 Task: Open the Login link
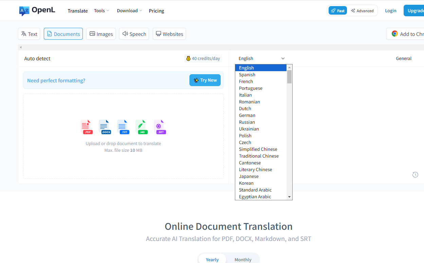390,11
